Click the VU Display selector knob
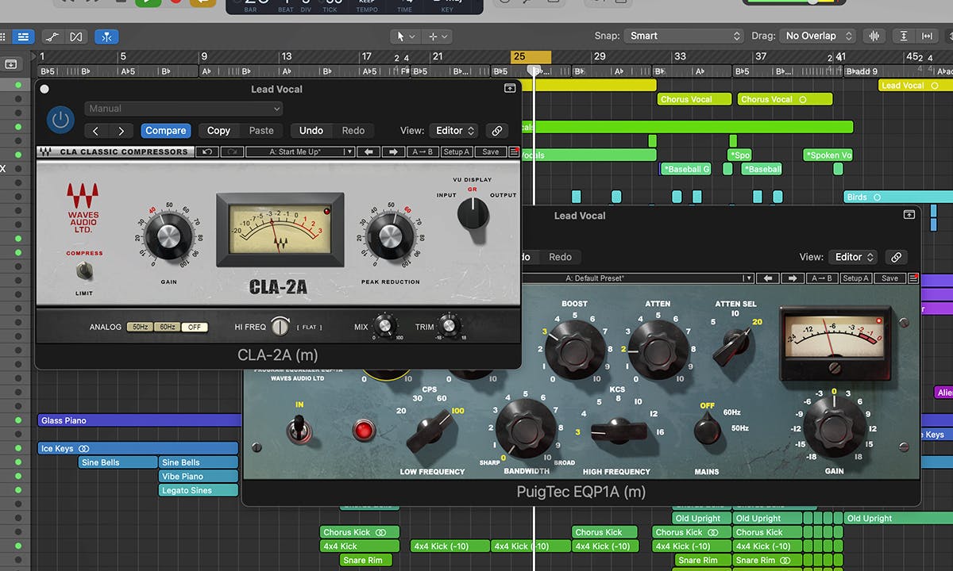The width and height of the screenshot is (953, 571). click(x=473, y=214)
